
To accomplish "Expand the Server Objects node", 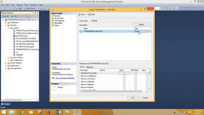I will [6, 63].
